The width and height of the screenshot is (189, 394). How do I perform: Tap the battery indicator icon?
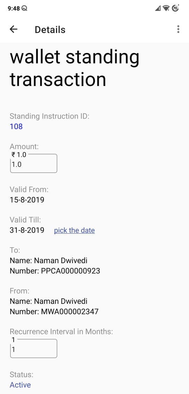(x=175, y=8)
